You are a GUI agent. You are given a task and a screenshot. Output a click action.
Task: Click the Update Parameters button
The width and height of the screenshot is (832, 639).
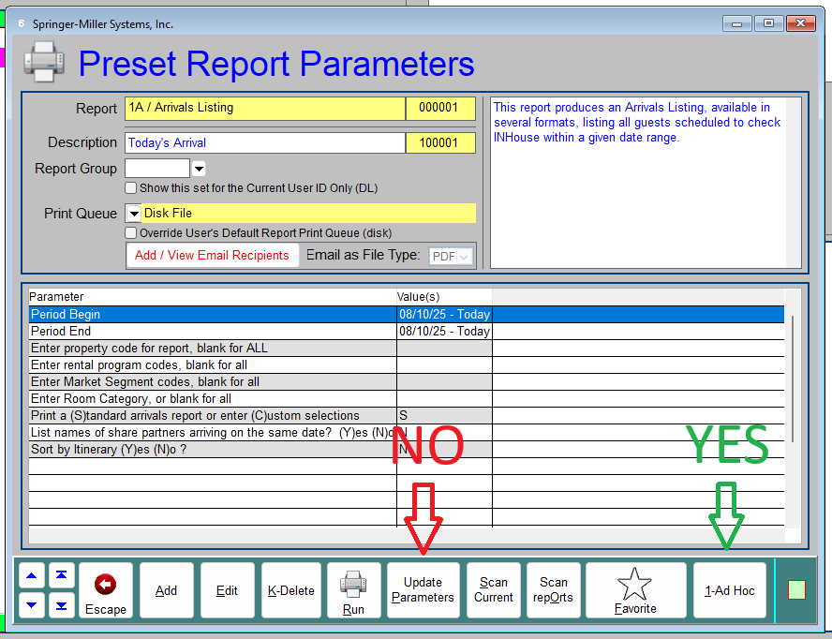(x=423, y=590)
